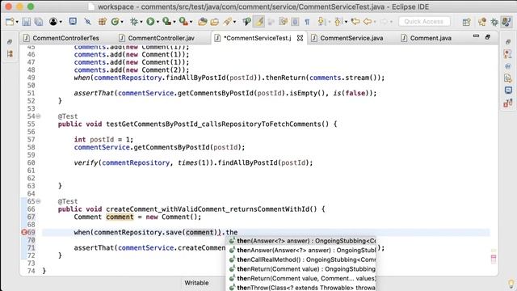Open the Search dropdown arrow
The height and width of the screenshot is (291, 517).
[x=234, y=22]
